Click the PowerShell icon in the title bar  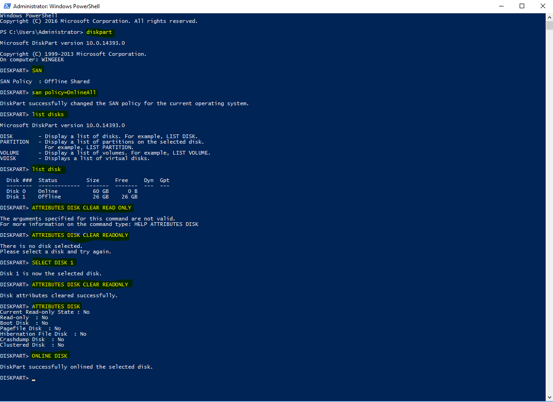(x=6, y=6)
